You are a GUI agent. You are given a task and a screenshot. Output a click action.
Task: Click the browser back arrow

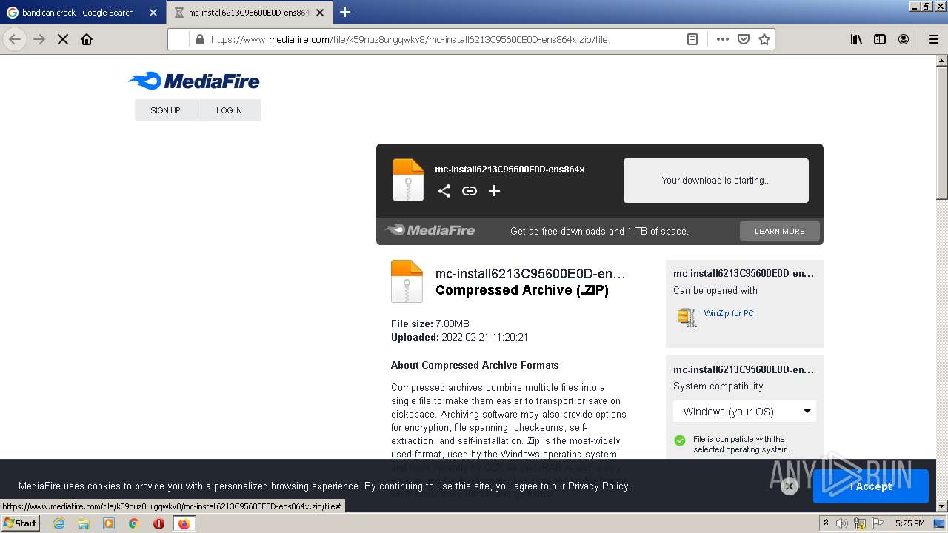pyautogui.click(x=15, y=39)
